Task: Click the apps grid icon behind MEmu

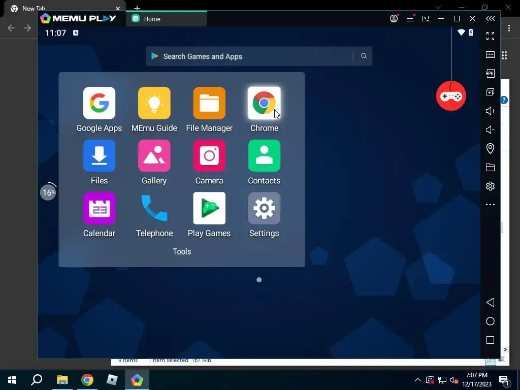Action: pyautogui.click(x=504, y=55)
